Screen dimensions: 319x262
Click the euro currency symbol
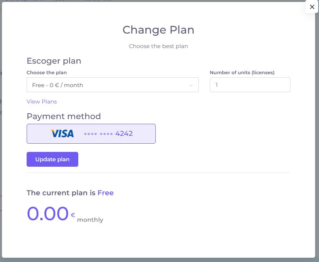click(73, 215)
